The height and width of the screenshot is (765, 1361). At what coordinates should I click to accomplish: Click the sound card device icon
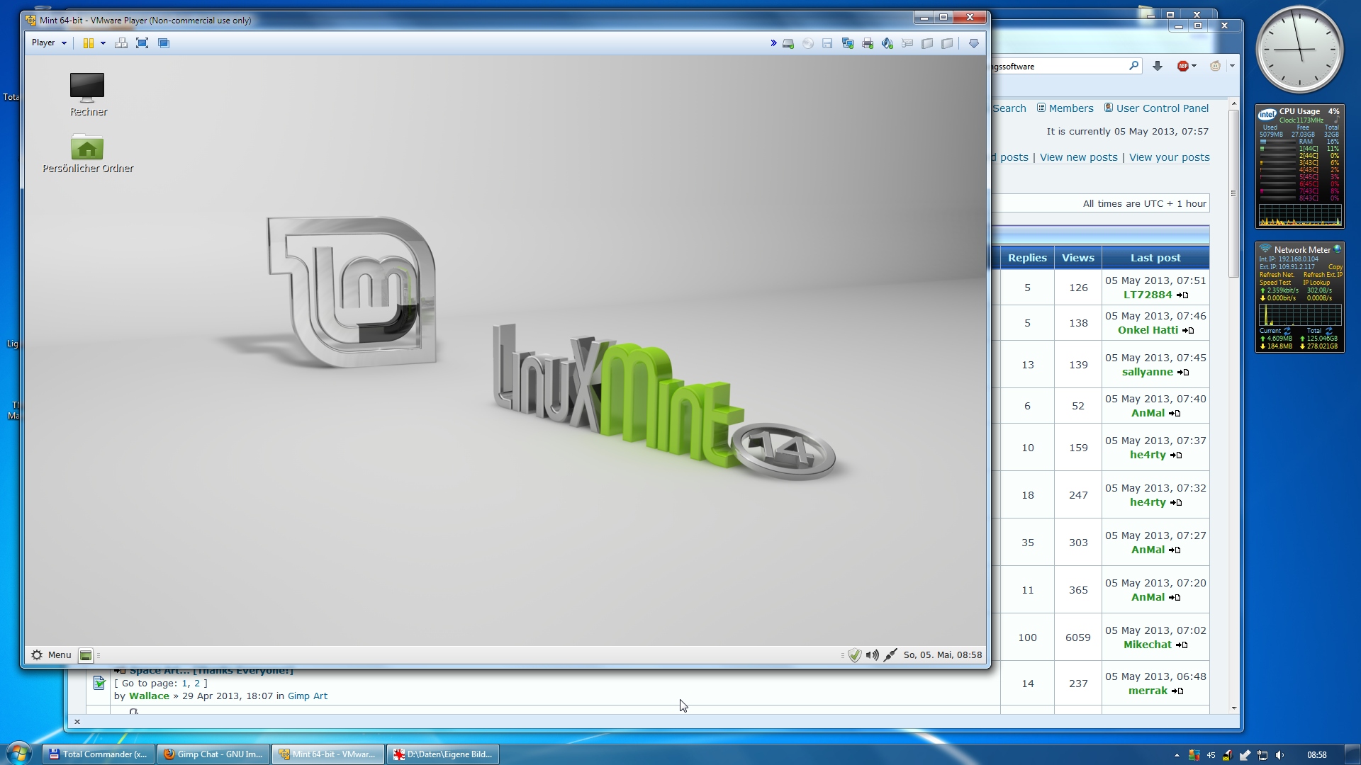[887, 44]
